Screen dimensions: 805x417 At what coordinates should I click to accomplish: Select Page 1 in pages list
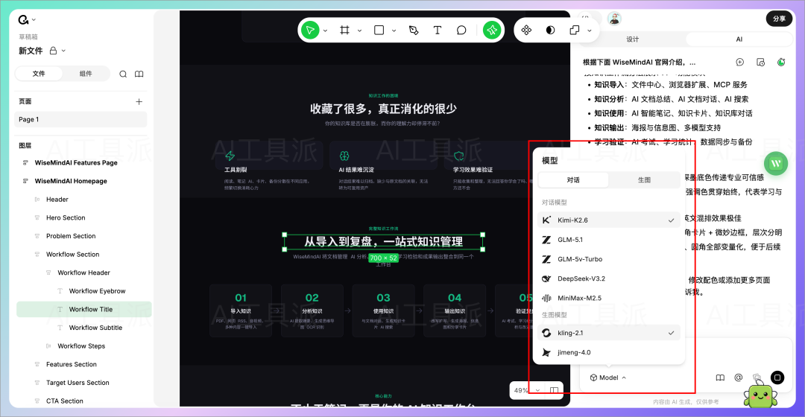[x=81, y=119]
